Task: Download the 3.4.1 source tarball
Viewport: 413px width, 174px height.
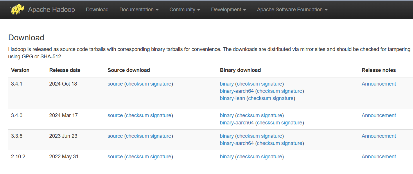Action: 115,84
